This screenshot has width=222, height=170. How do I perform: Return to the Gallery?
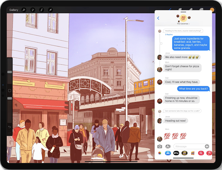point(14,10)
